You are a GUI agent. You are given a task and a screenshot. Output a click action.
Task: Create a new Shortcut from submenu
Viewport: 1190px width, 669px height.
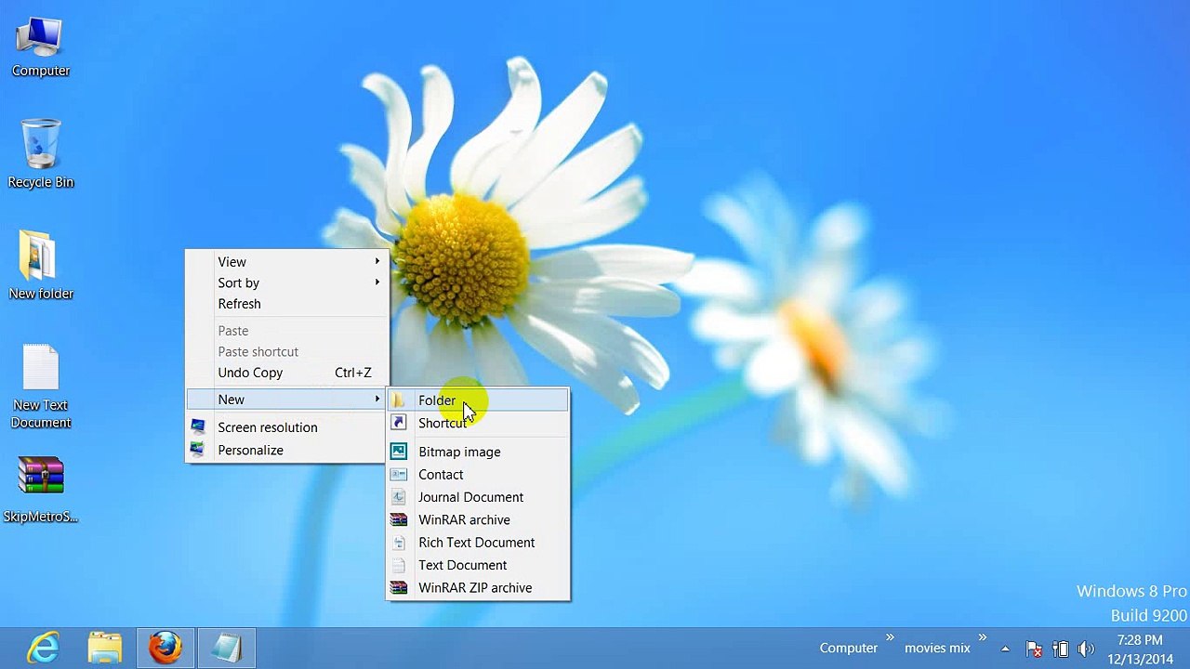(478, 423)
